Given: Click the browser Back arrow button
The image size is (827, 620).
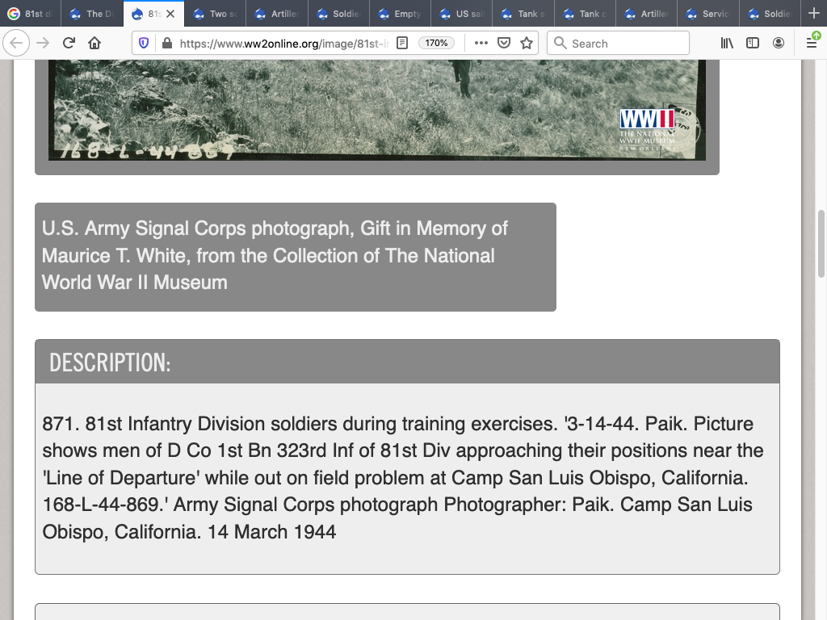Looking at the screenshot, I should [17, 43].
